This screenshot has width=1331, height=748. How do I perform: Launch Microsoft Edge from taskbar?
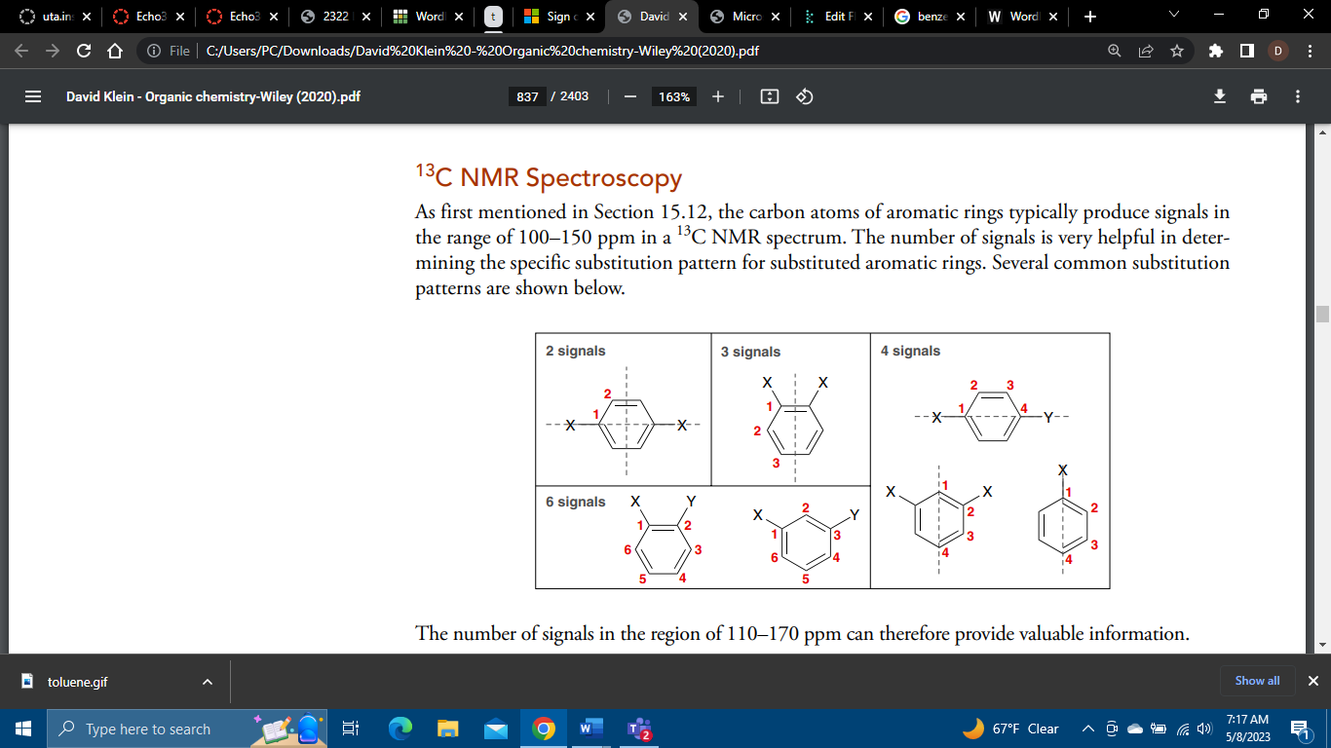tap(400, 729)
